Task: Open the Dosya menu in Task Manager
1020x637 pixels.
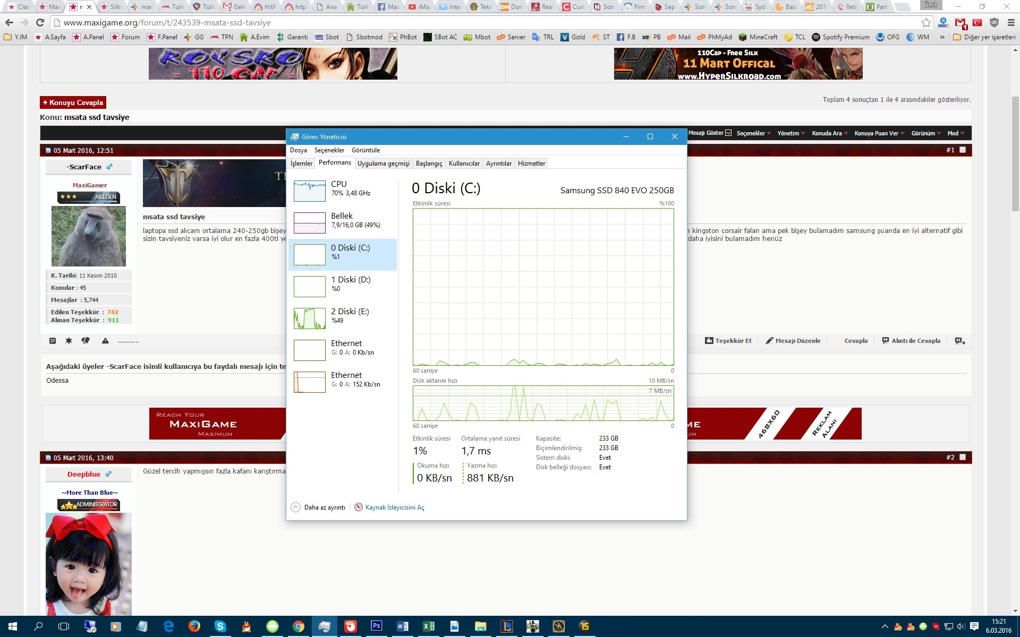Action: pyautogui.click(x=299, y=150)
